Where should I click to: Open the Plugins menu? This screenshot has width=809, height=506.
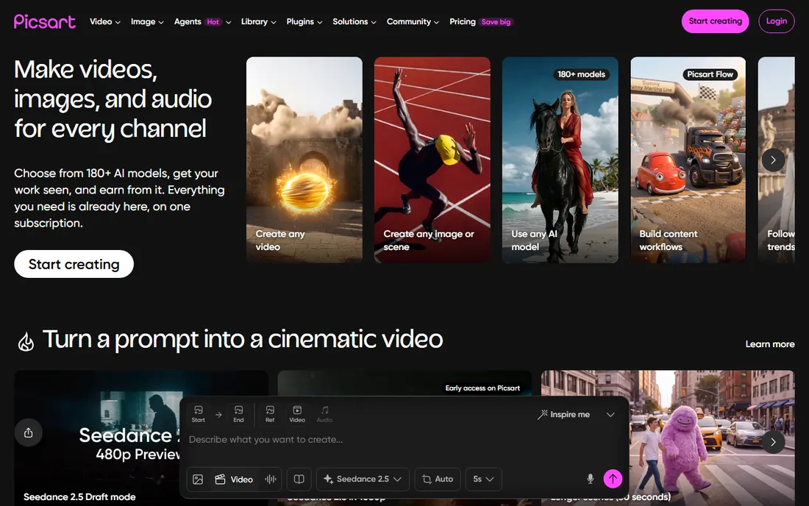coord(304,21)
